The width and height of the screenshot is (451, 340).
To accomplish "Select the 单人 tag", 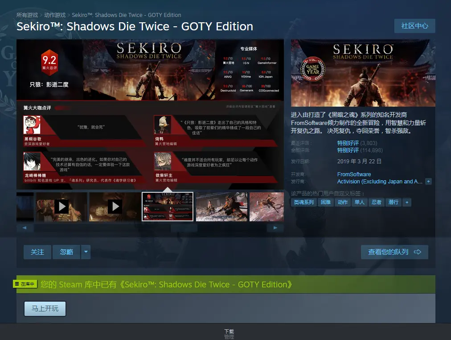I will pyautogui.click(x=360, y=203).
